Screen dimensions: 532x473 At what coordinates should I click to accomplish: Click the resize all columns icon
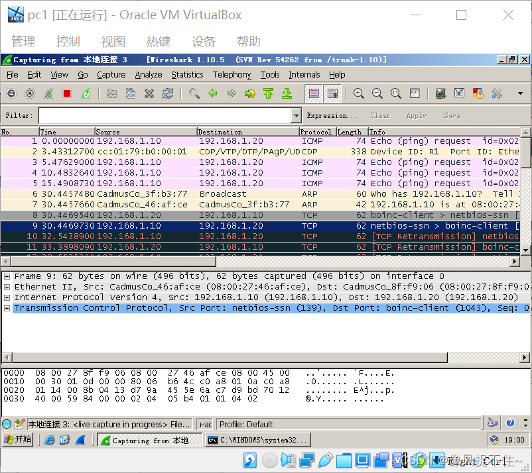(x=415, y=93)
